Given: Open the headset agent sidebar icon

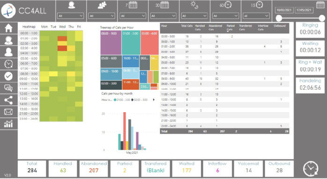Looking at the screenshot, I should 8,40.
